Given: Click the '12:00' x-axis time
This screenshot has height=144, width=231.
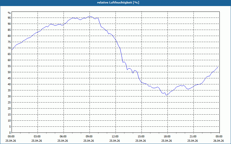Looking at the screenshot, I should click(115, 137).
